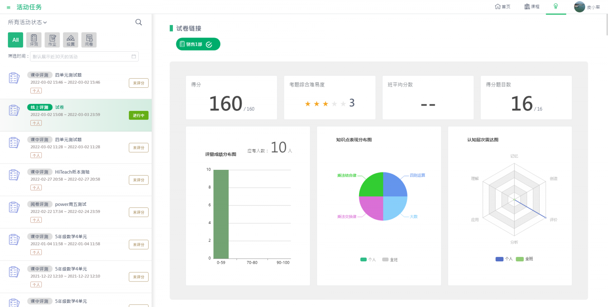
Task: Open the search magnifier icon
Action: [x=139, y=22]
